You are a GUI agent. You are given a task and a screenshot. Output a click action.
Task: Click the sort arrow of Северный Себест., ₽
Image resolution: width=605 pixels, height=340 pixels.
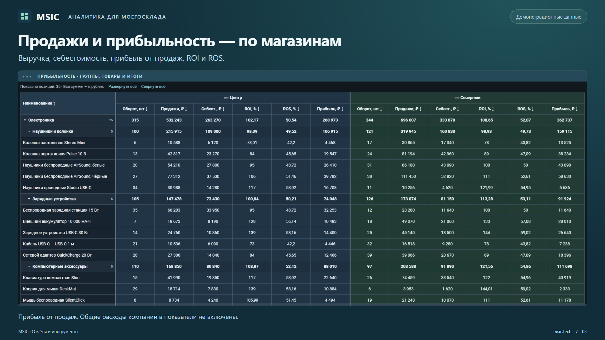458,109
